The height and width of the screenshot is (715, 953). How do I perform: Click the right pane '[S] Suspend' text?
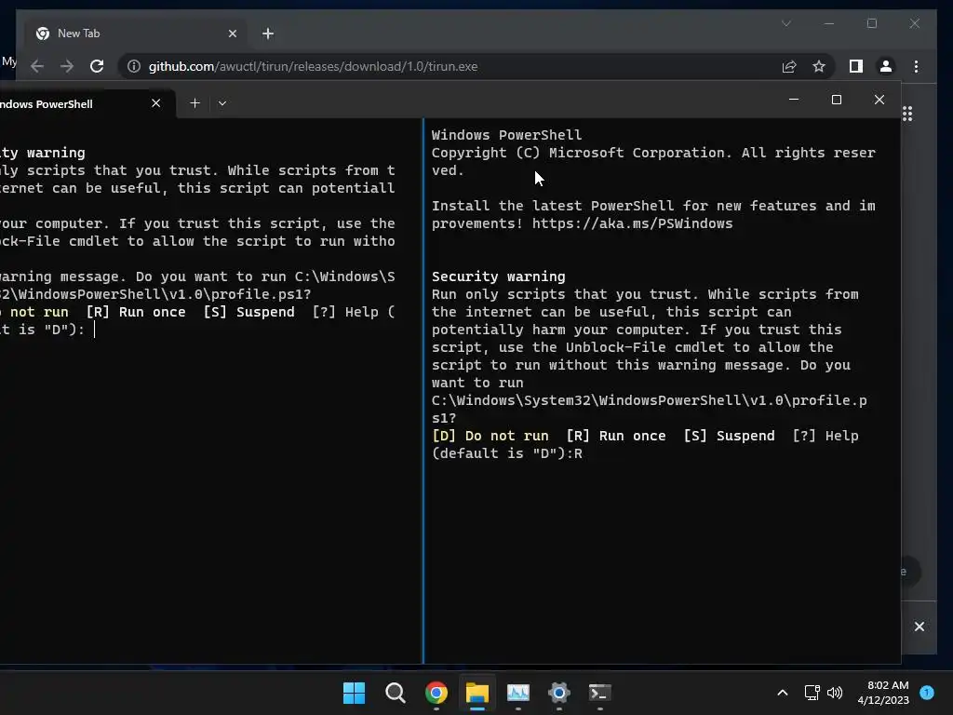(x=729, y=436)
